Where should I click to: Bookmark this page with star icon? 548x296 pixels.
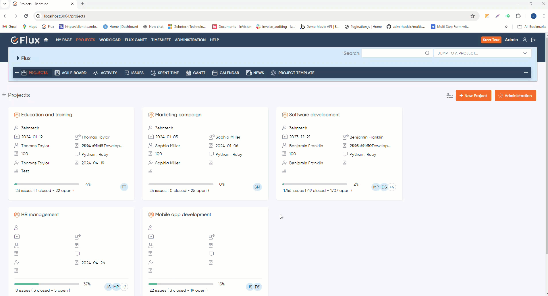[x=473, y=16]
